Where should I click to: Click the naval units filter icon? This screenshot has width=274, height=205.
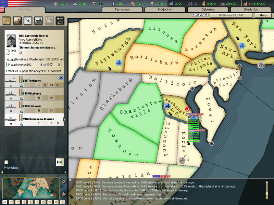click(39, 21)
